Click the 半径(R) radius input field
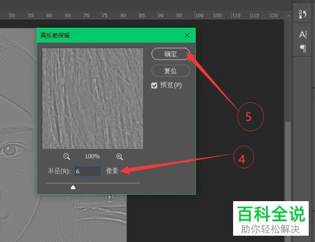Image resolution: width=315 pixels, height=242 pixels. [88, 171]
